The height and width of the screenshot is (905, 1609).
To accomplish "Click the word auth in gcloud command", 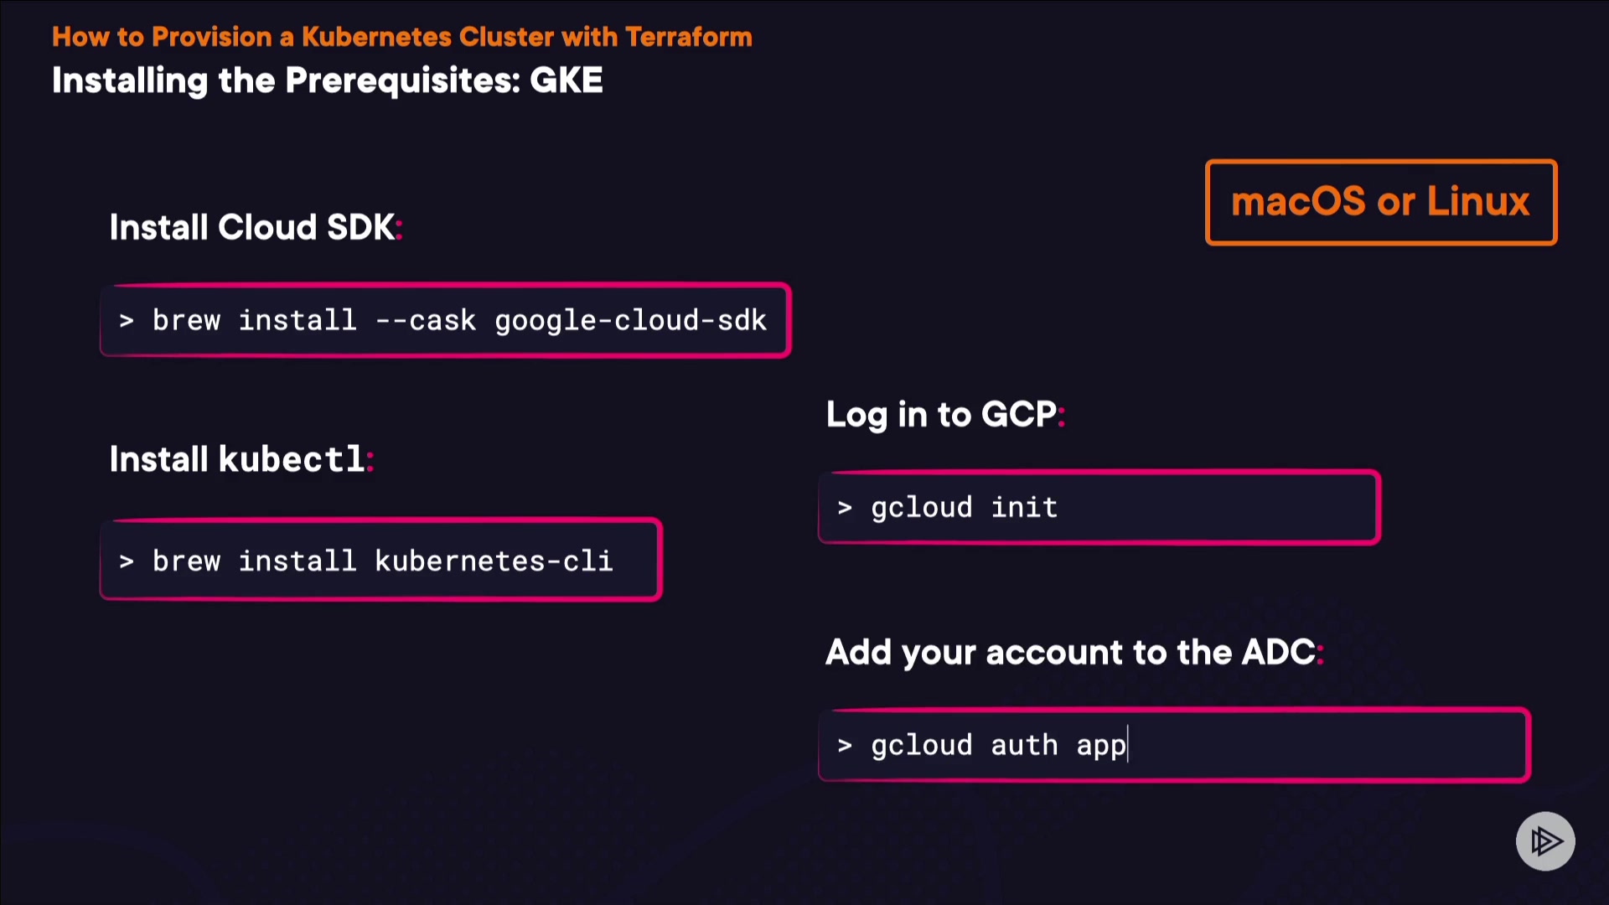I will 1024,746.
